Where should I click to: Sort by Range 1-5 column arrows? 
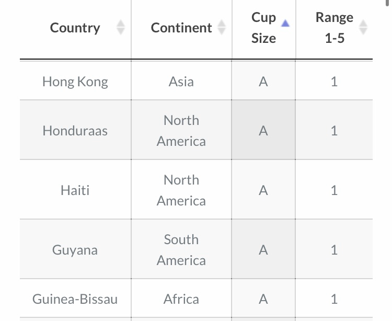point(363,27)
